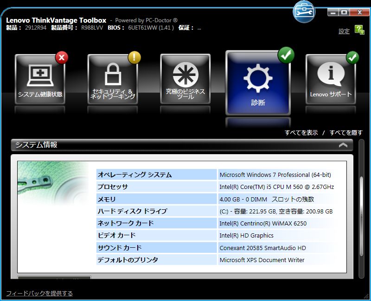This screenshot has height=301, width=371.
Task: Click the 保証 warranty ellipsis value
Action: [199, 28]
